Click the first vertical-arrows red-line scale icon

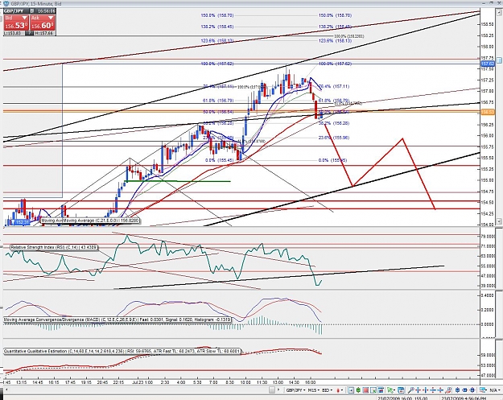pyautogui.click(x=433, y=390)
